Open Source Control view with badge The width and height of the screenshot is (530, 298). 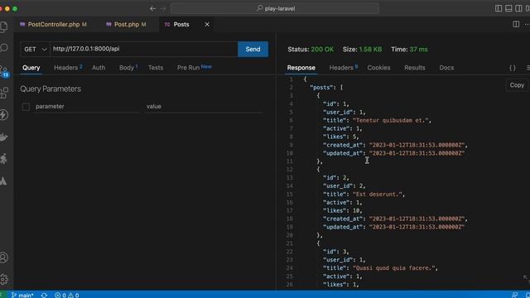[4, 71]
